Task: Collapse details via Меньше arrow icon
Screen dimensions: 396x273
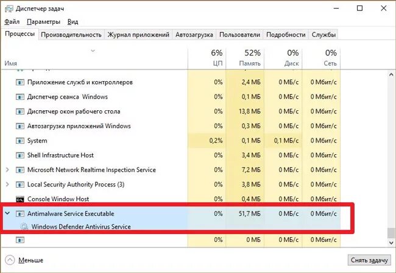Action: click(x=10, y=260)
